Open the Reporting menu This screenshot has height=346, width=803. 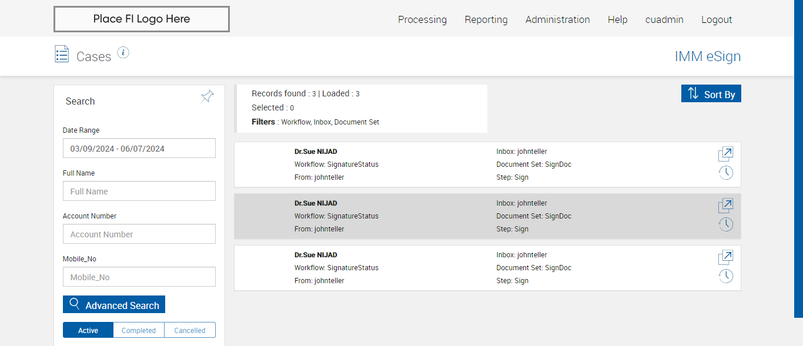click(x=486, y=19)
